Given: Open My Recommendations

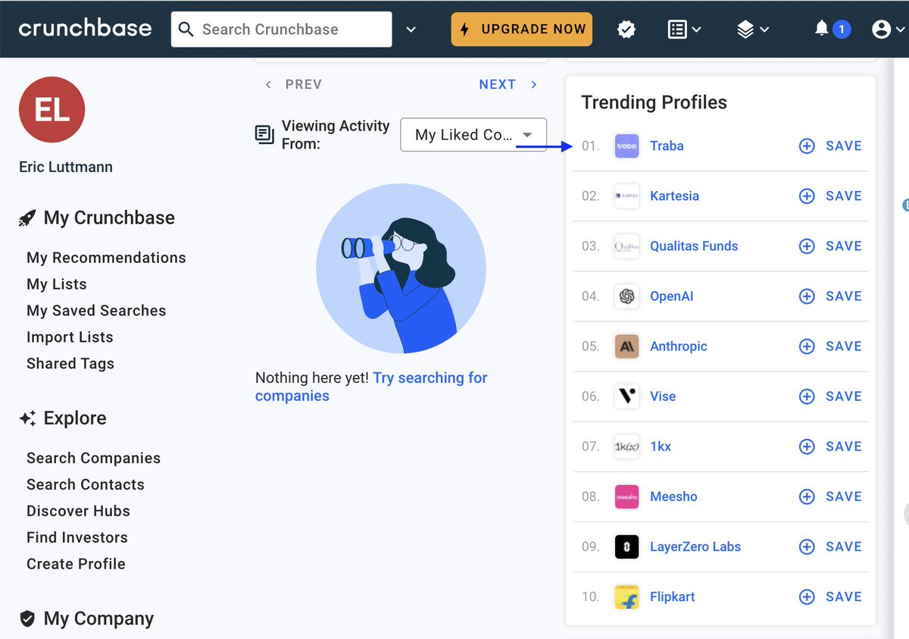Looking at the screenshot, I should (x=106, y=258).
